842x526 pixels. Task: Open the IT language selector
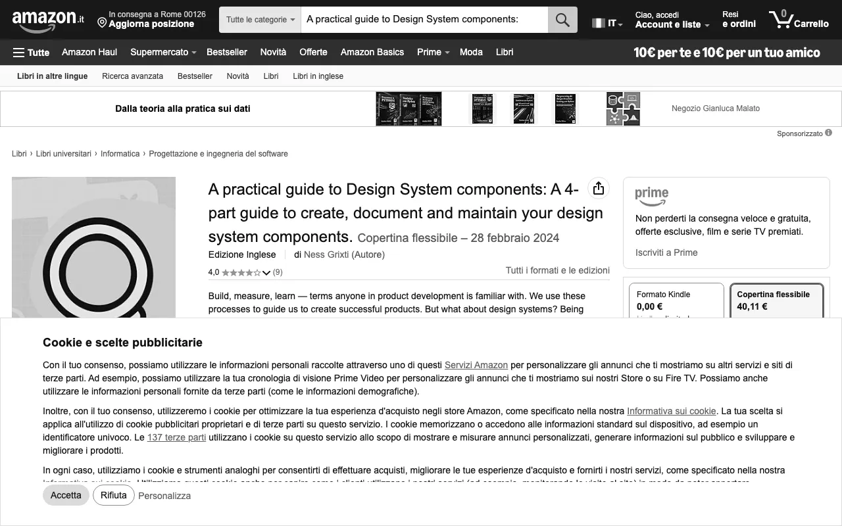tap(607, 23)
